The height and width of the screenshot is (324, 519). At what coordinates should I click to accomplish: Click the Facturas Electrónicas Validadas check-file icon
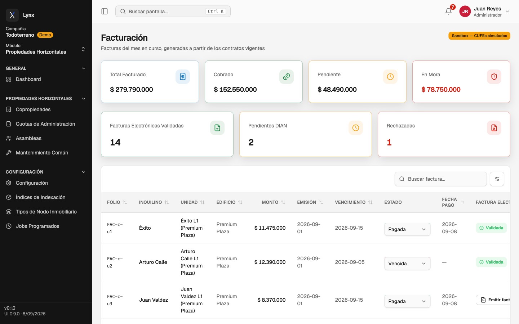pyautogui.click(x=217, y=128)
